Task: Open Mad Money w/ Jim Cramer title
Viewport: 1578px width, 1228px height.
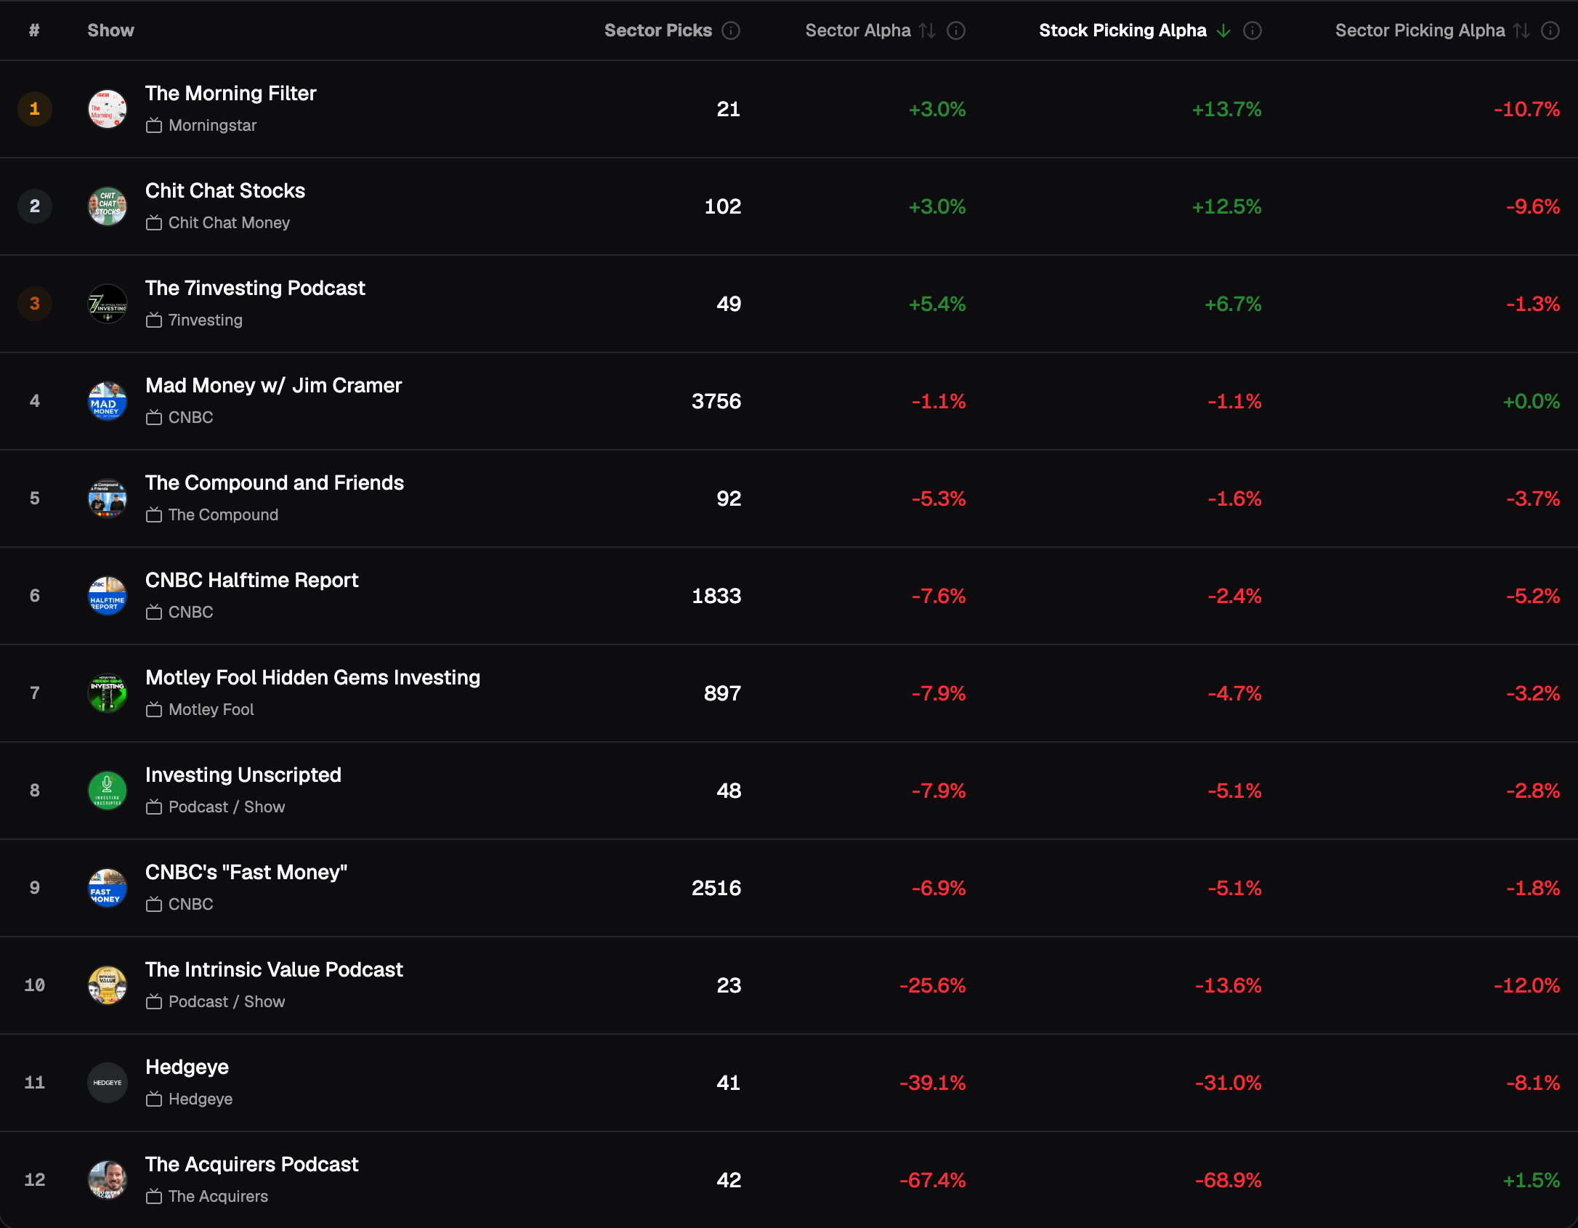Action: click(274, 385)
